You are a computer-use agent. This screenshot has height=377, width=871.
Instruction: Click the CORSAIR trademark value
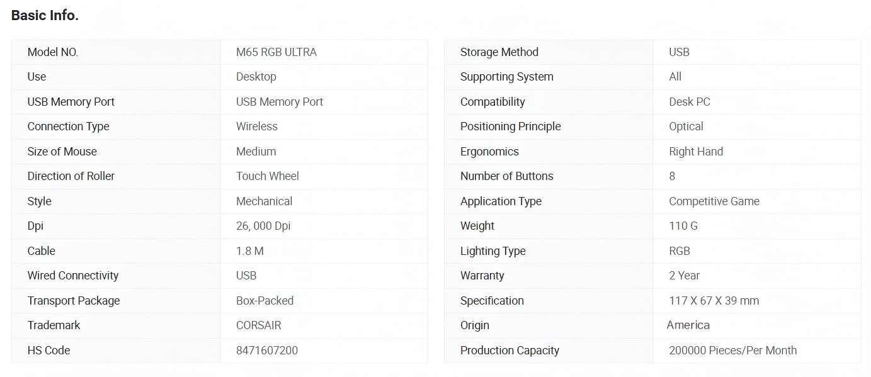point(258,325)
